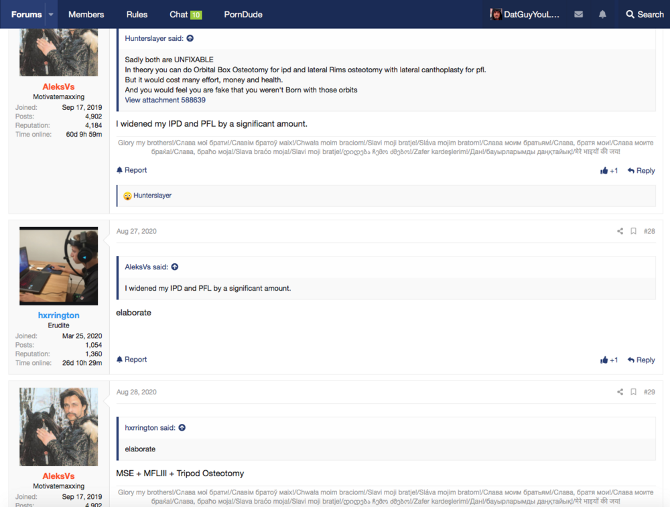Like hxrrington's post with +1

[x=609, y=360]
